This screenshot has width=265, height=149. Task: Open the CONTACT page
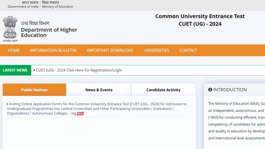pos(188,50)
